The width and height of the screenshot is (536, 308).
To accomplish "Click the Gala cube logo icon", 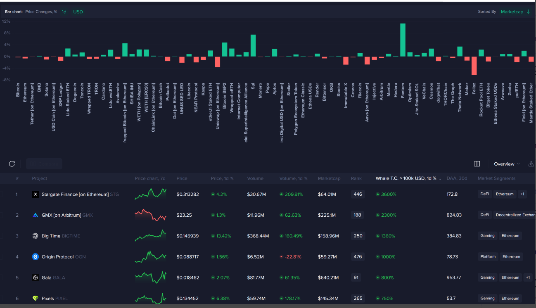I will (36, 277).
